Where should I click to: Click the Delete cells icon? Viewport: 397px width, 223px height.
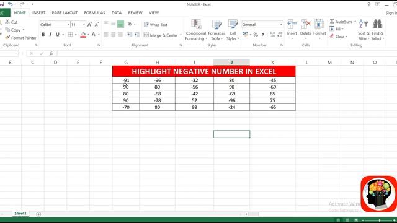point(306,25)
